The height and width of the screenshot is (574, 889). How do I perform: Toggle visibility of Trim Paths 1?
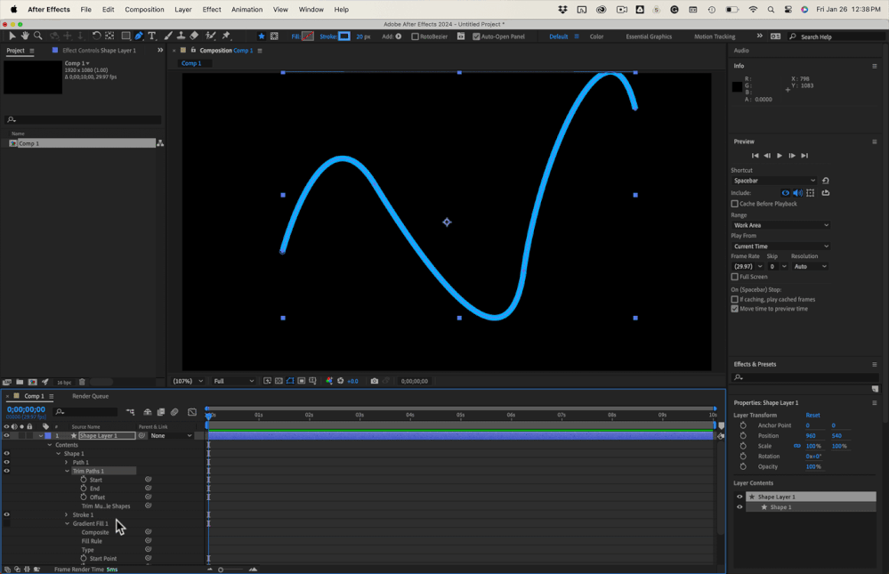point(6,470)
